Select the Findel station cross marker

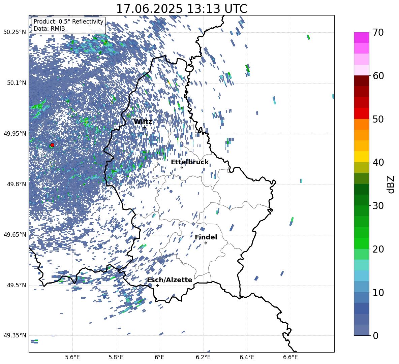pyautogui.click(x=206, y=243)
